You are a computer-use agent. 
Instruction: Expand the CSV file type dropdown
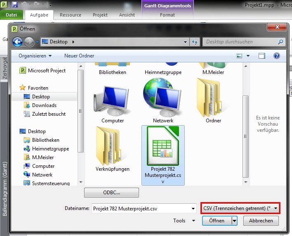pyautogui.click(x=276, y=208)
